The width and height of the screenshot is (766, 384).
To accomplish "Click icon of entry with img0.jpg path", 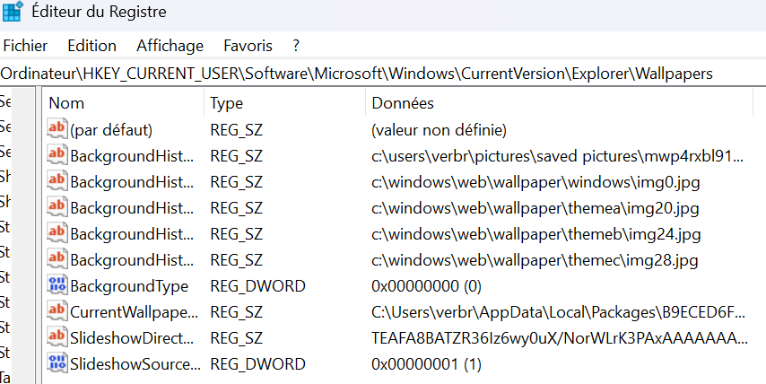I will coord(57,180).
